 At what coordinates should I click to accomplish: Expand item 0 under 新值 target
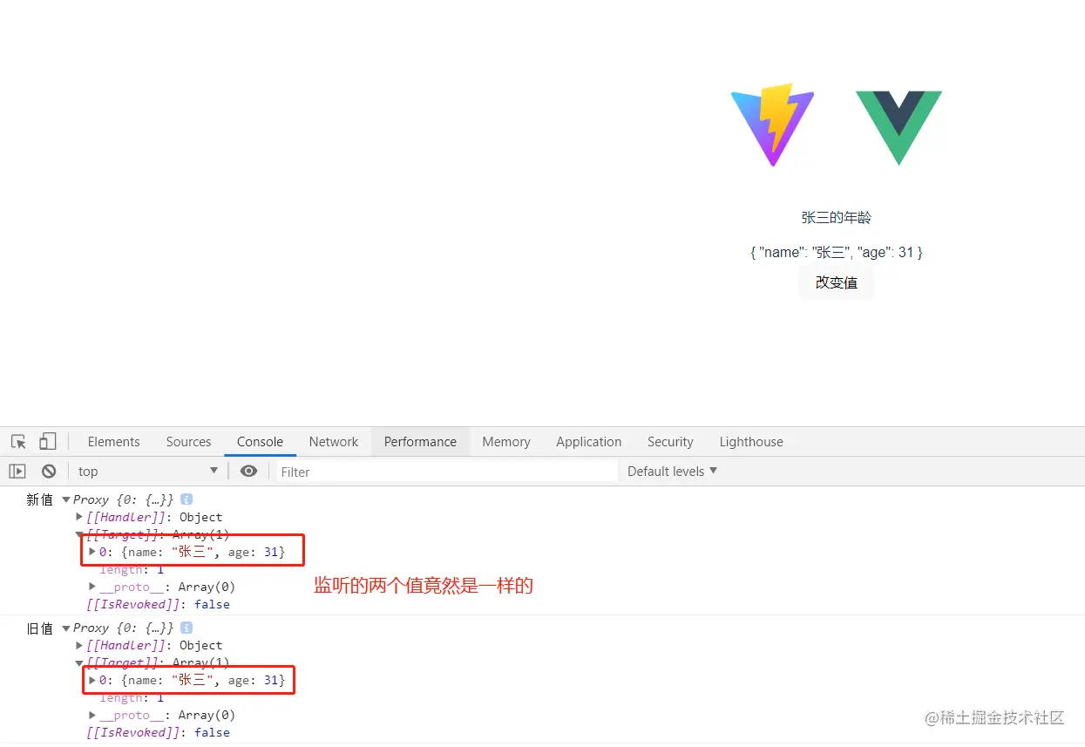pos(92,552)
